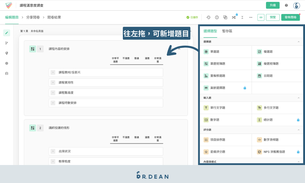This screenshot has height=183, width=305.
Task: Open survey settings gear in left sidebar
Action: [6, 63]
